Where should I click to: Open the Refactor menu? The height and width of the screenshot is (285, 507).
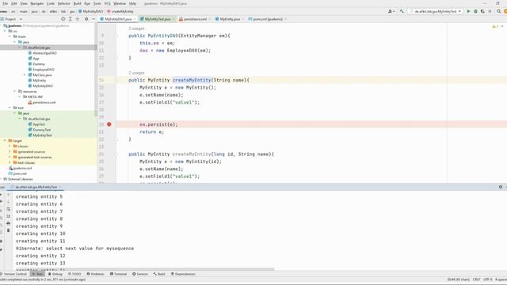[63, 3]
